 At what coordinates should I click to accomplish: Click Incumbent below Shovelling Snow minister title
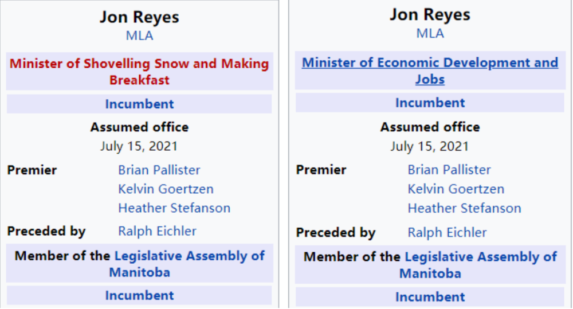pyautogui.click(x=139, y=104)
